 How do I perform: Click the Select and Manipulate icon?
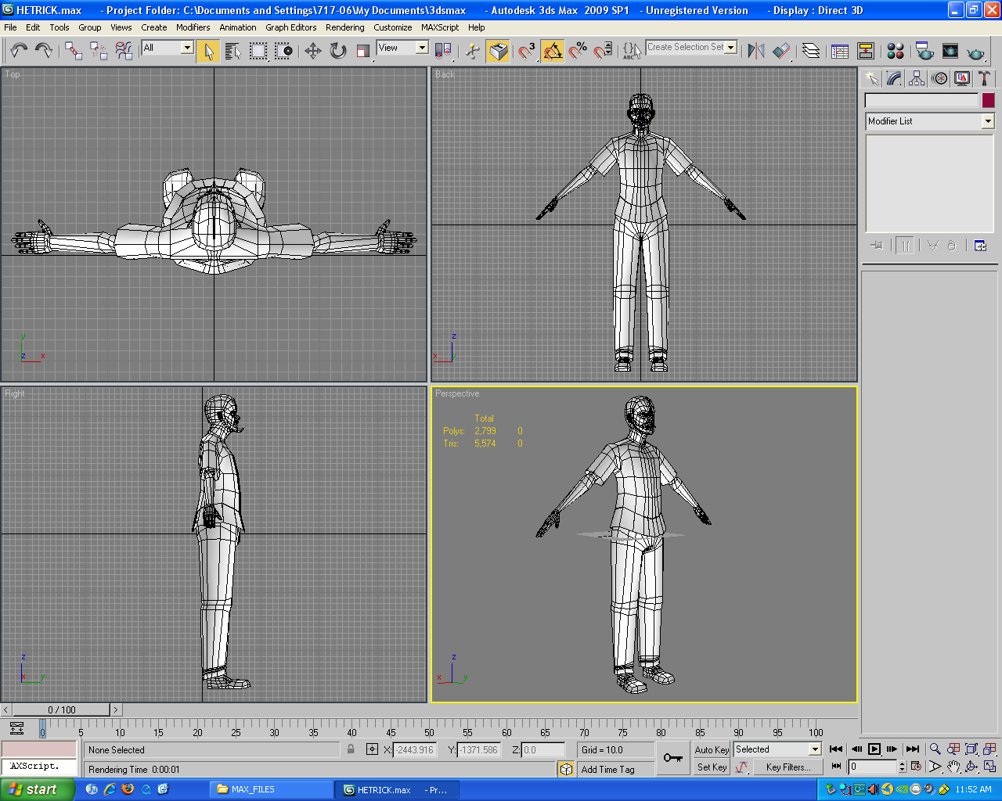(473, 51)
